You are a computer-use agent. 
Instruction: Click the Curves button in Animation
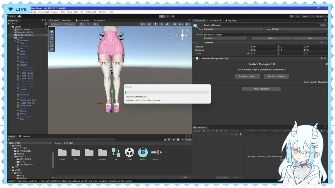click(x=236, y=178)
